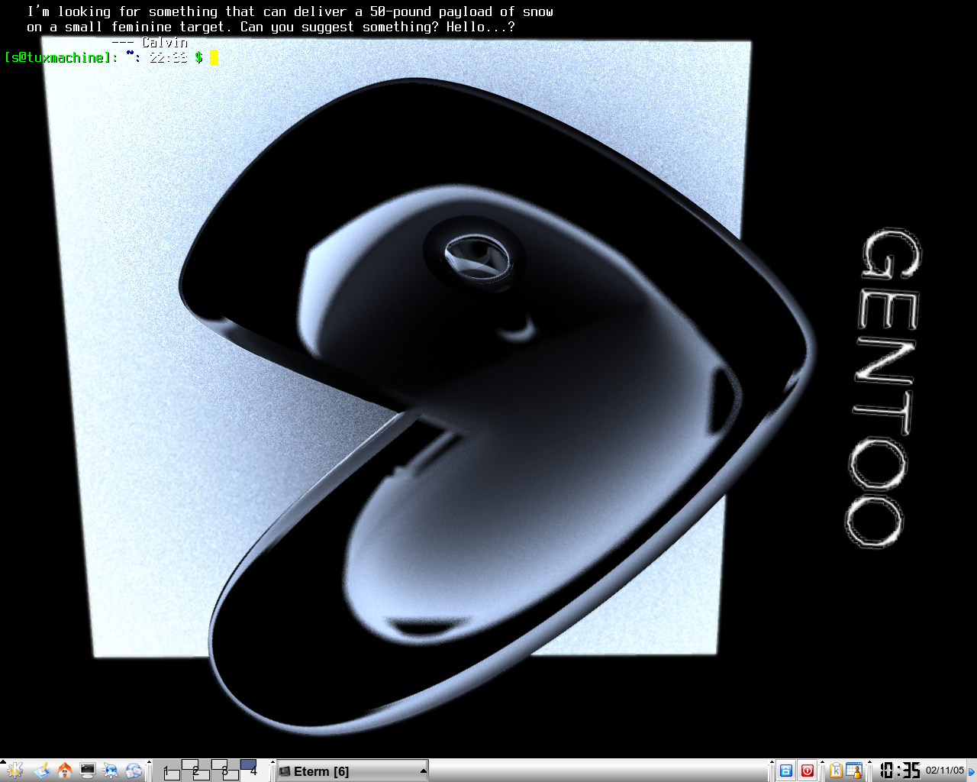Click the prompt time 22:33

(x=169, y=57)
